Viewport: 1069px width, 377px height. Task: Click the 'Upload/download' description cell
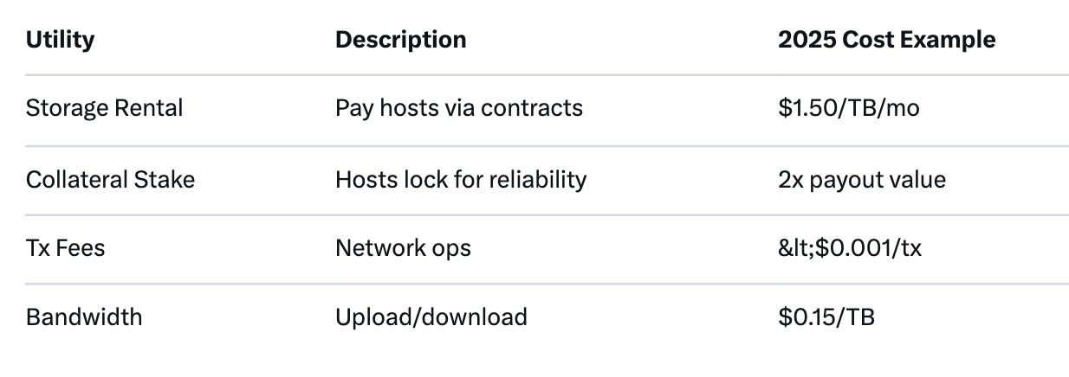click(x=431, y=316)
